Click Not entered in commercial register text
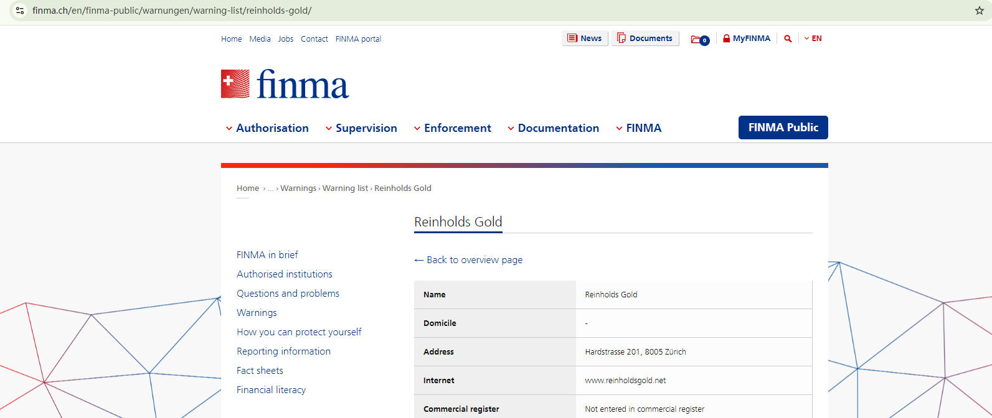The width and height of the screenshot is (992, 418). [x=645, y=409]
